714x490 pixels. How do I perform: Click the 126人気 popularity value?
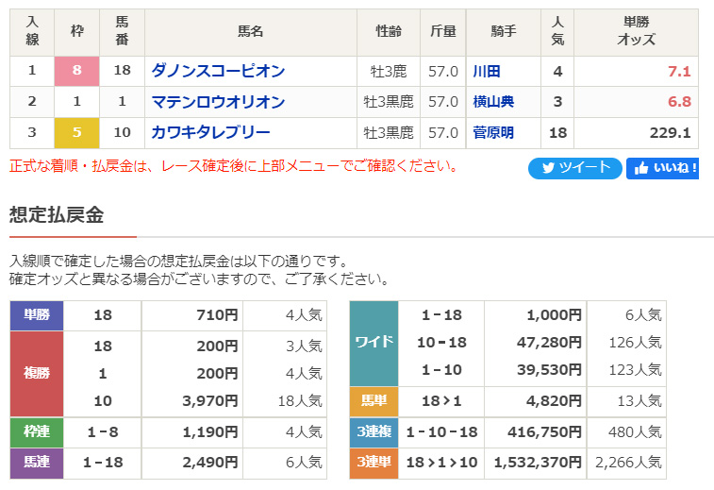(x=635, y=343)
